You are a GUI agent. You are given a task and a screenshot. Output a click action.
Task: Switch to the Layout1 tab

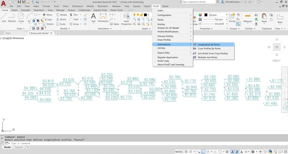pos(19,147)
